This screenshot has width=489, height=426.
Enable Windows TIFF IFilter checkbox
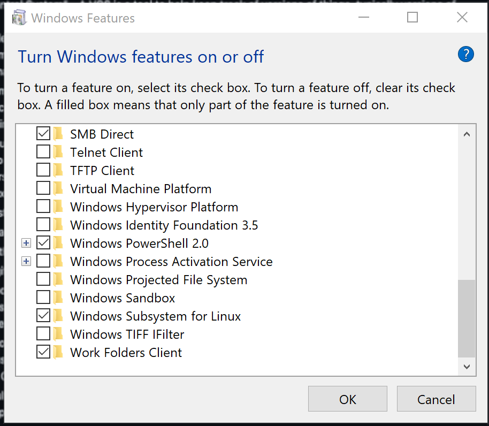tap(43, 334)
